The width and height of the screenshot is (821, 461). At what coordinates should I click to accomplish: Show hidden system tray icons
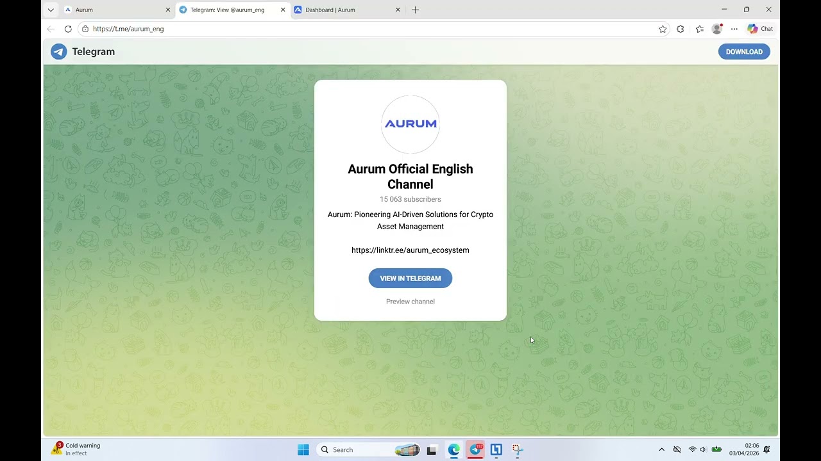(661, 449)
